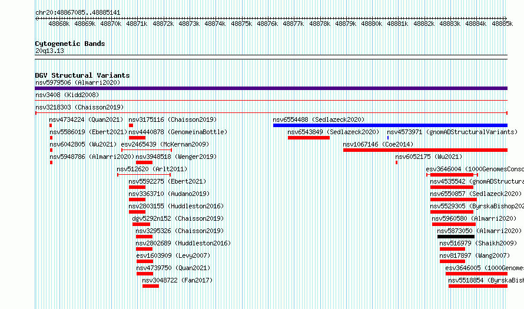Open nsv817897 (Wang2007) label

[x=475, y=255]
